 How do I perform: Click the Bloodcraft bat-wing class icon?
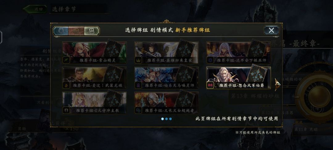point(210,85)
